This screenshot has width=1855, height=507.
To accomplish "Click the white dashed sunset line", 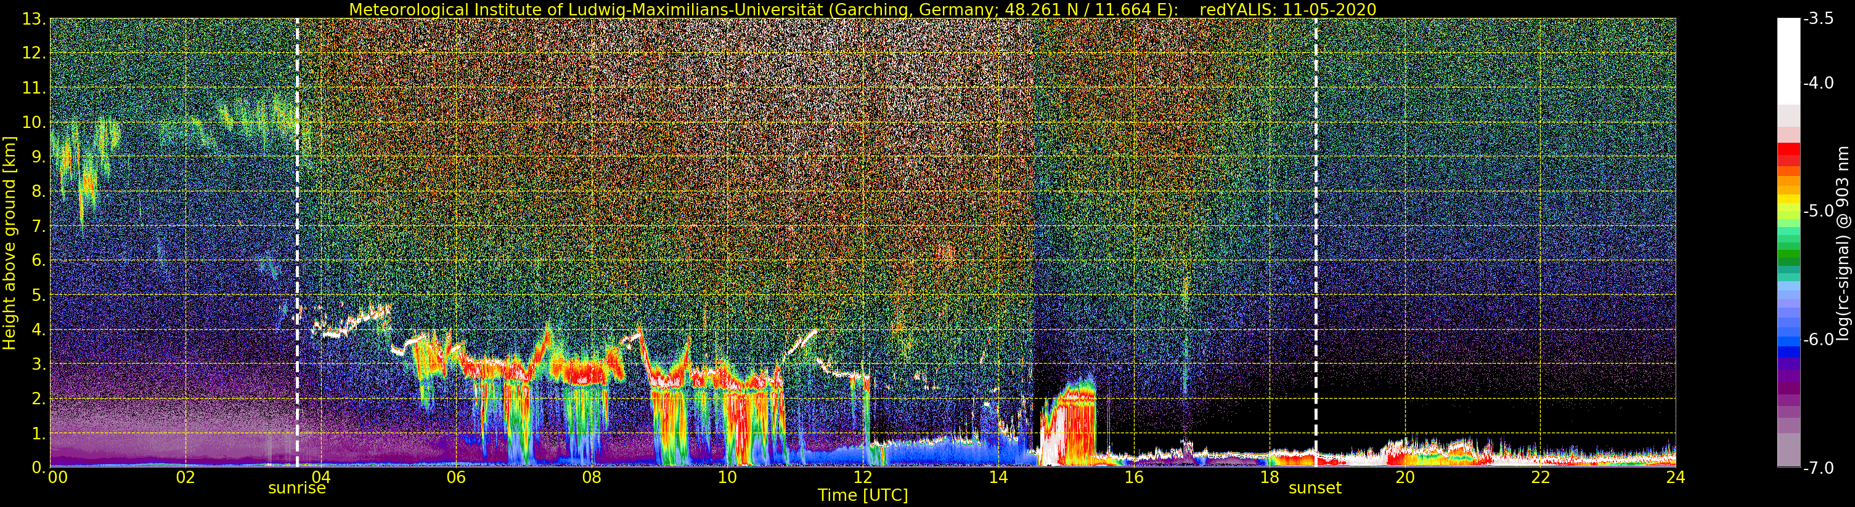I will pos(1316,216).
